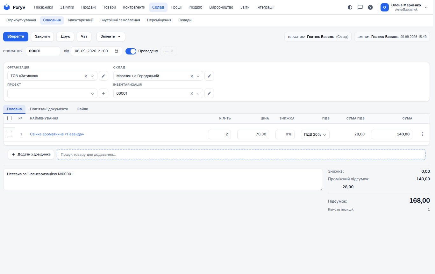Click Додати з довідника button
Viewport: 435px width, 274px height.
[x=31, y=155]
